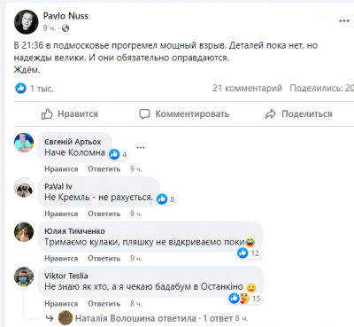Open Pavlo Nuss profile picture
The width and height of the screenshot is (354, 327).
(27, 22)
